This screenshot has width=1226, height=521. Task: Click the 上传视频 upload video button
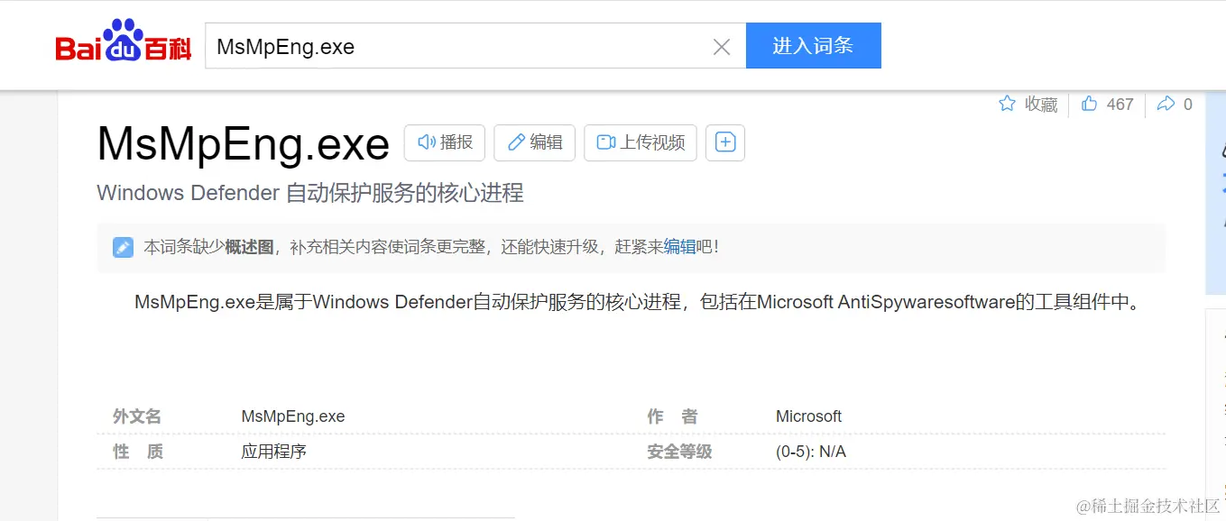[x=641, y=142]
